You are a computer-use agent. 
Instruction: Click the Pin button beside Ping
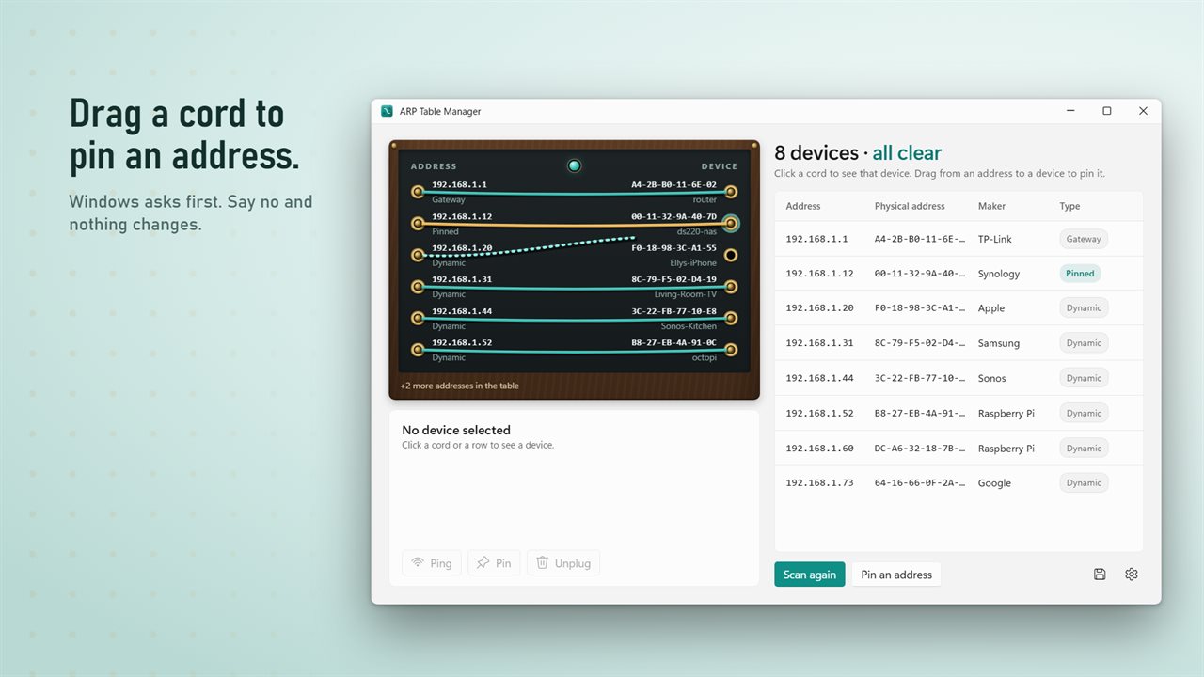(494, 563)
